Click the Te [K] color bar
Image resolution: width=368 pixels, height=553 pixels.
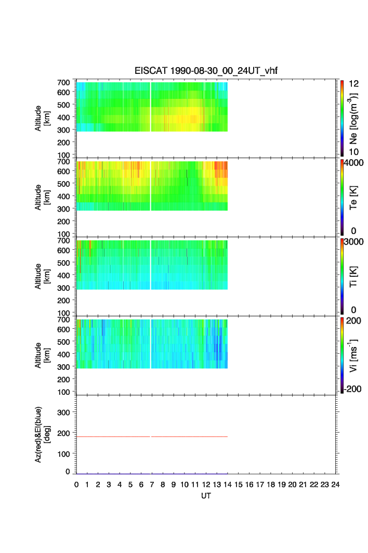(x=342, y=198)
